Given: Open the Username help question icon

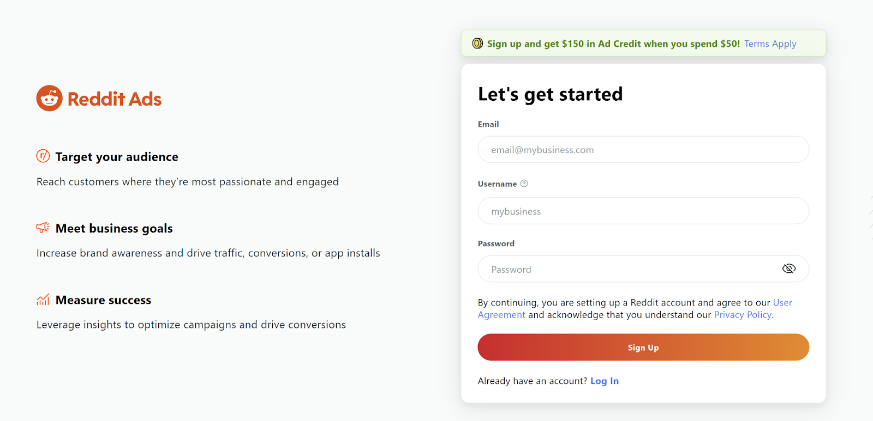Looking at the screenshot, I should 524,184.
